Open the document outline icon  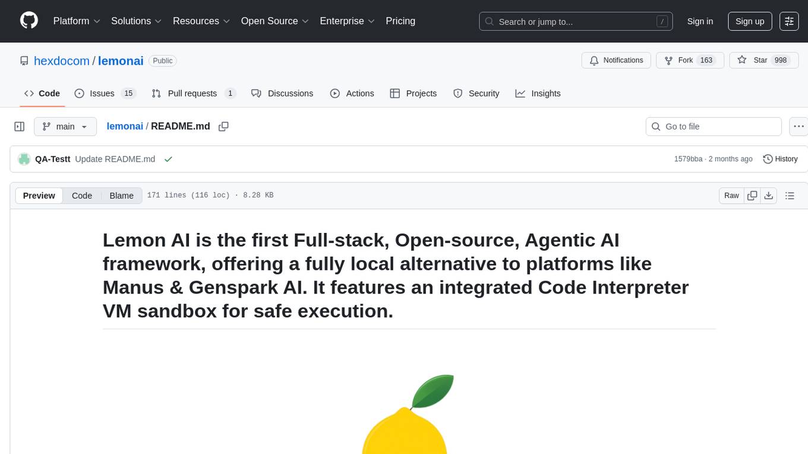[x=790, y=196]
